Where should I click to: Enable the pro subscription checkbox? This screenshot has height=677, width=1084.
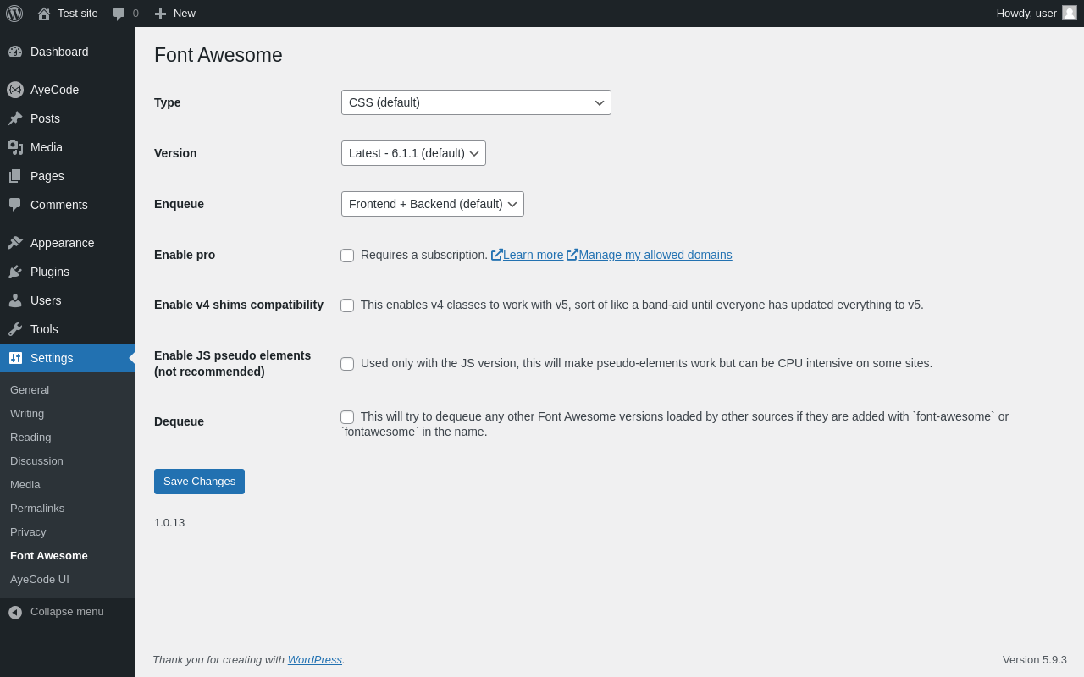click(347, 256)
